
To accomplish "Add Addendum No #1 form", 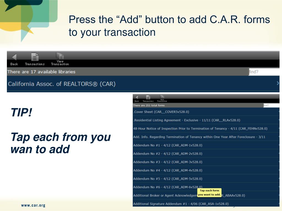I will (x=206, y=145).
